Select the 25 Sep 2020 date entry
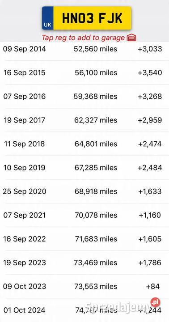The height and width of the screenshot is (322, 169). pos(25,191)
